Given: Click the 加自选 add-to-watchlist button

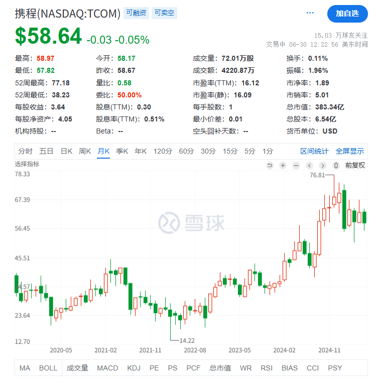Looking at the screenshot, I should point(347,14).
